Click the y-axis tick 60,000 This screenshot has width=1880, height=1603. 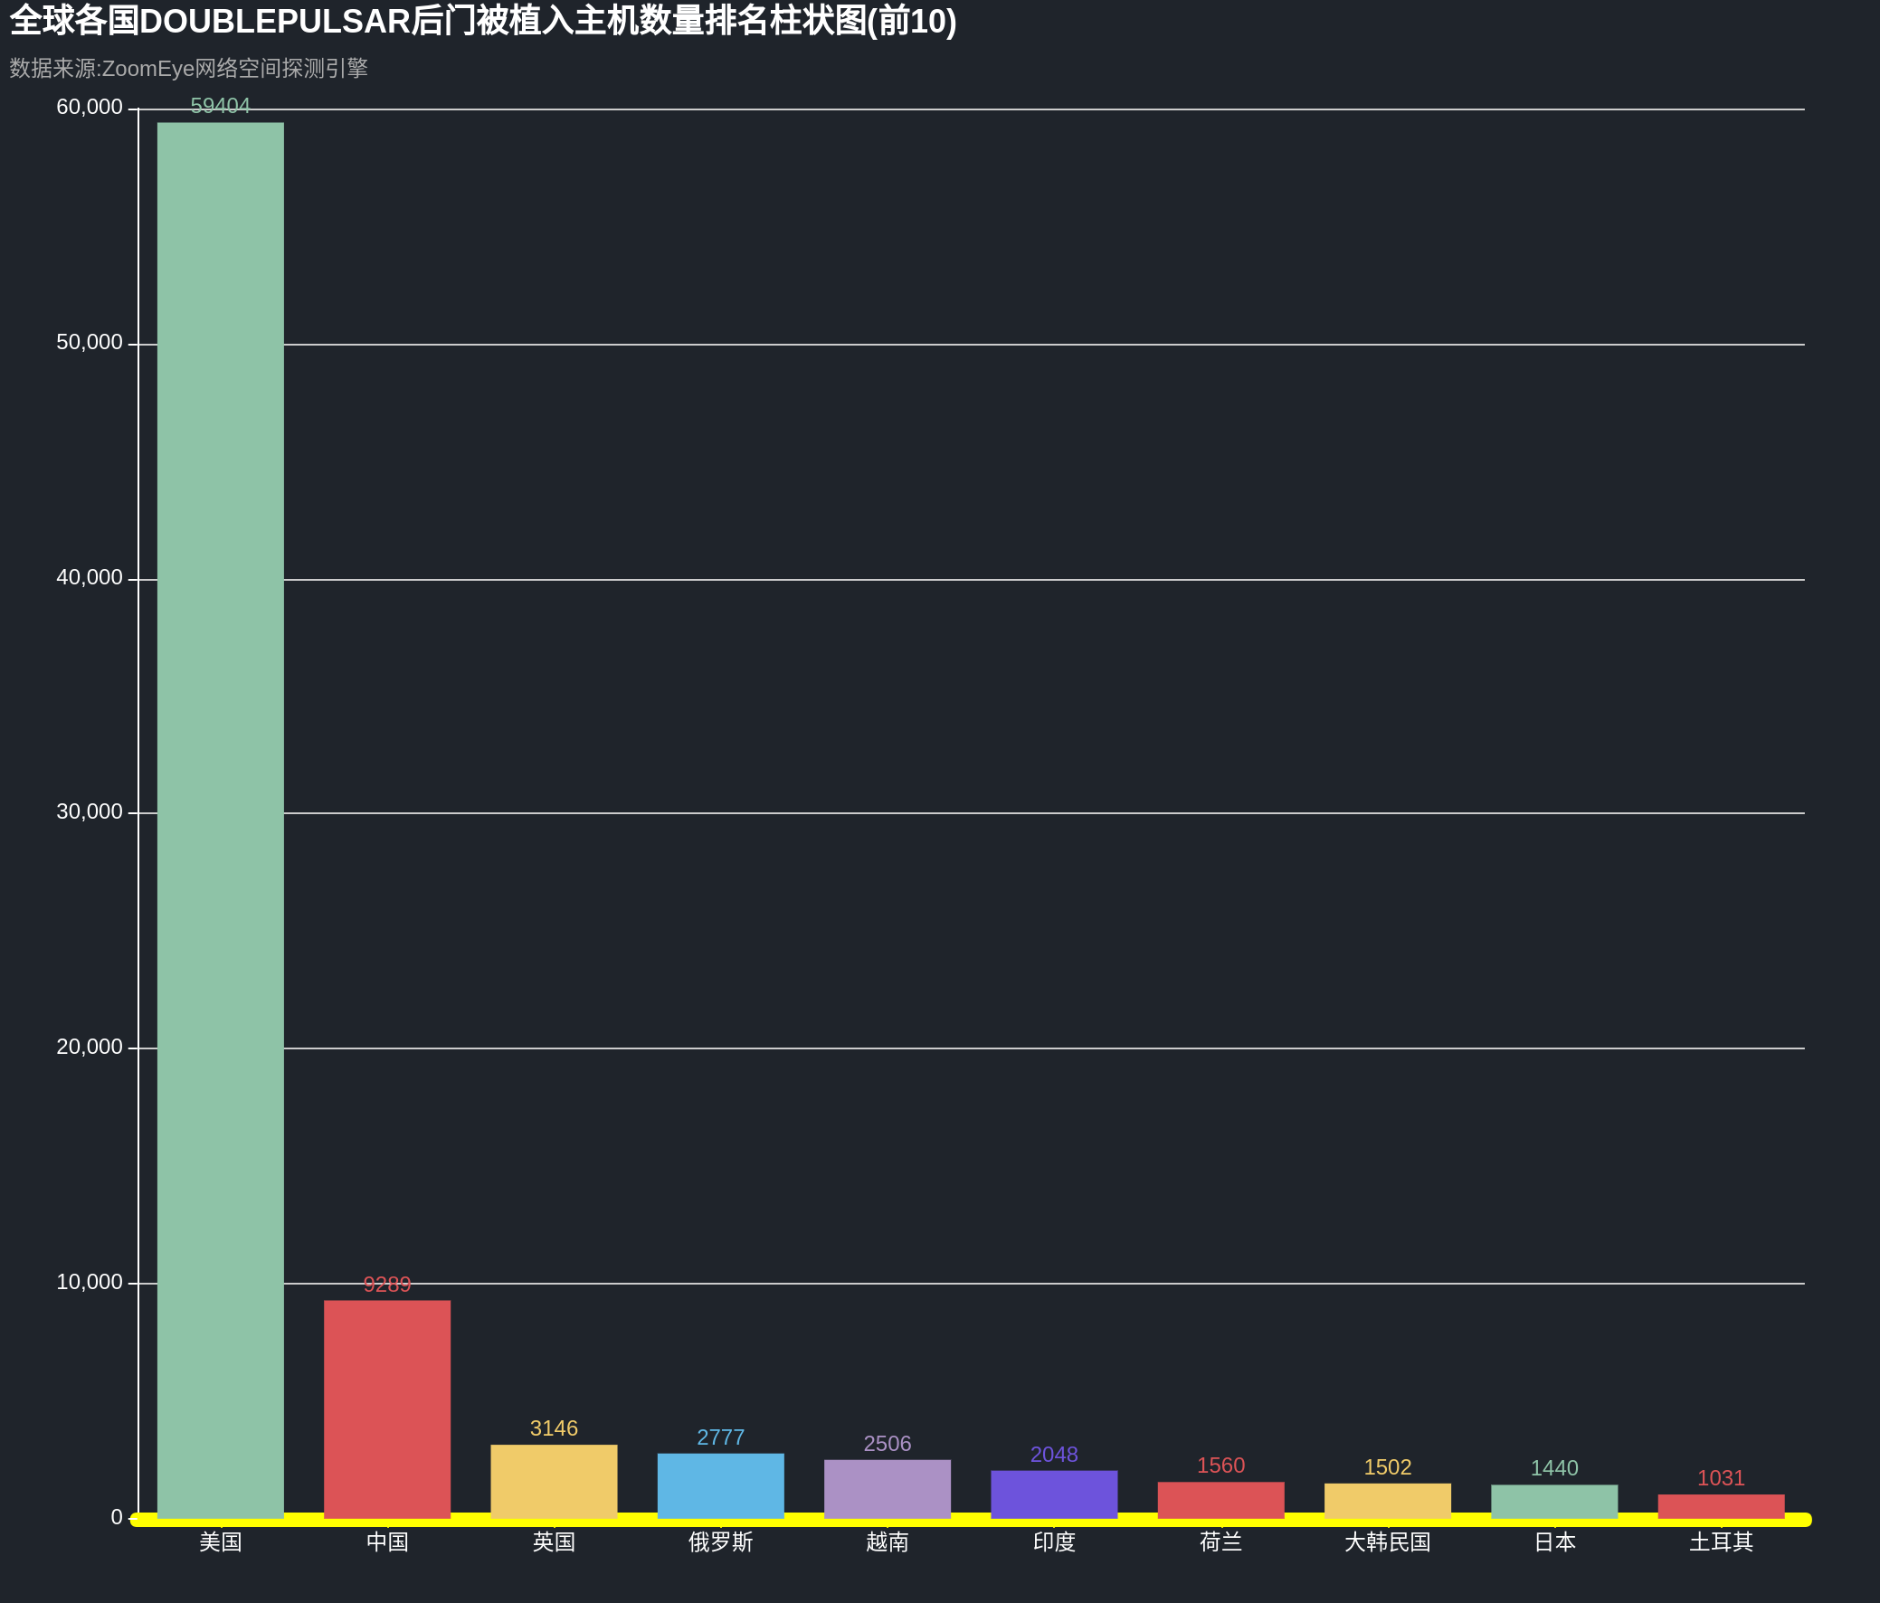[89, 107]
